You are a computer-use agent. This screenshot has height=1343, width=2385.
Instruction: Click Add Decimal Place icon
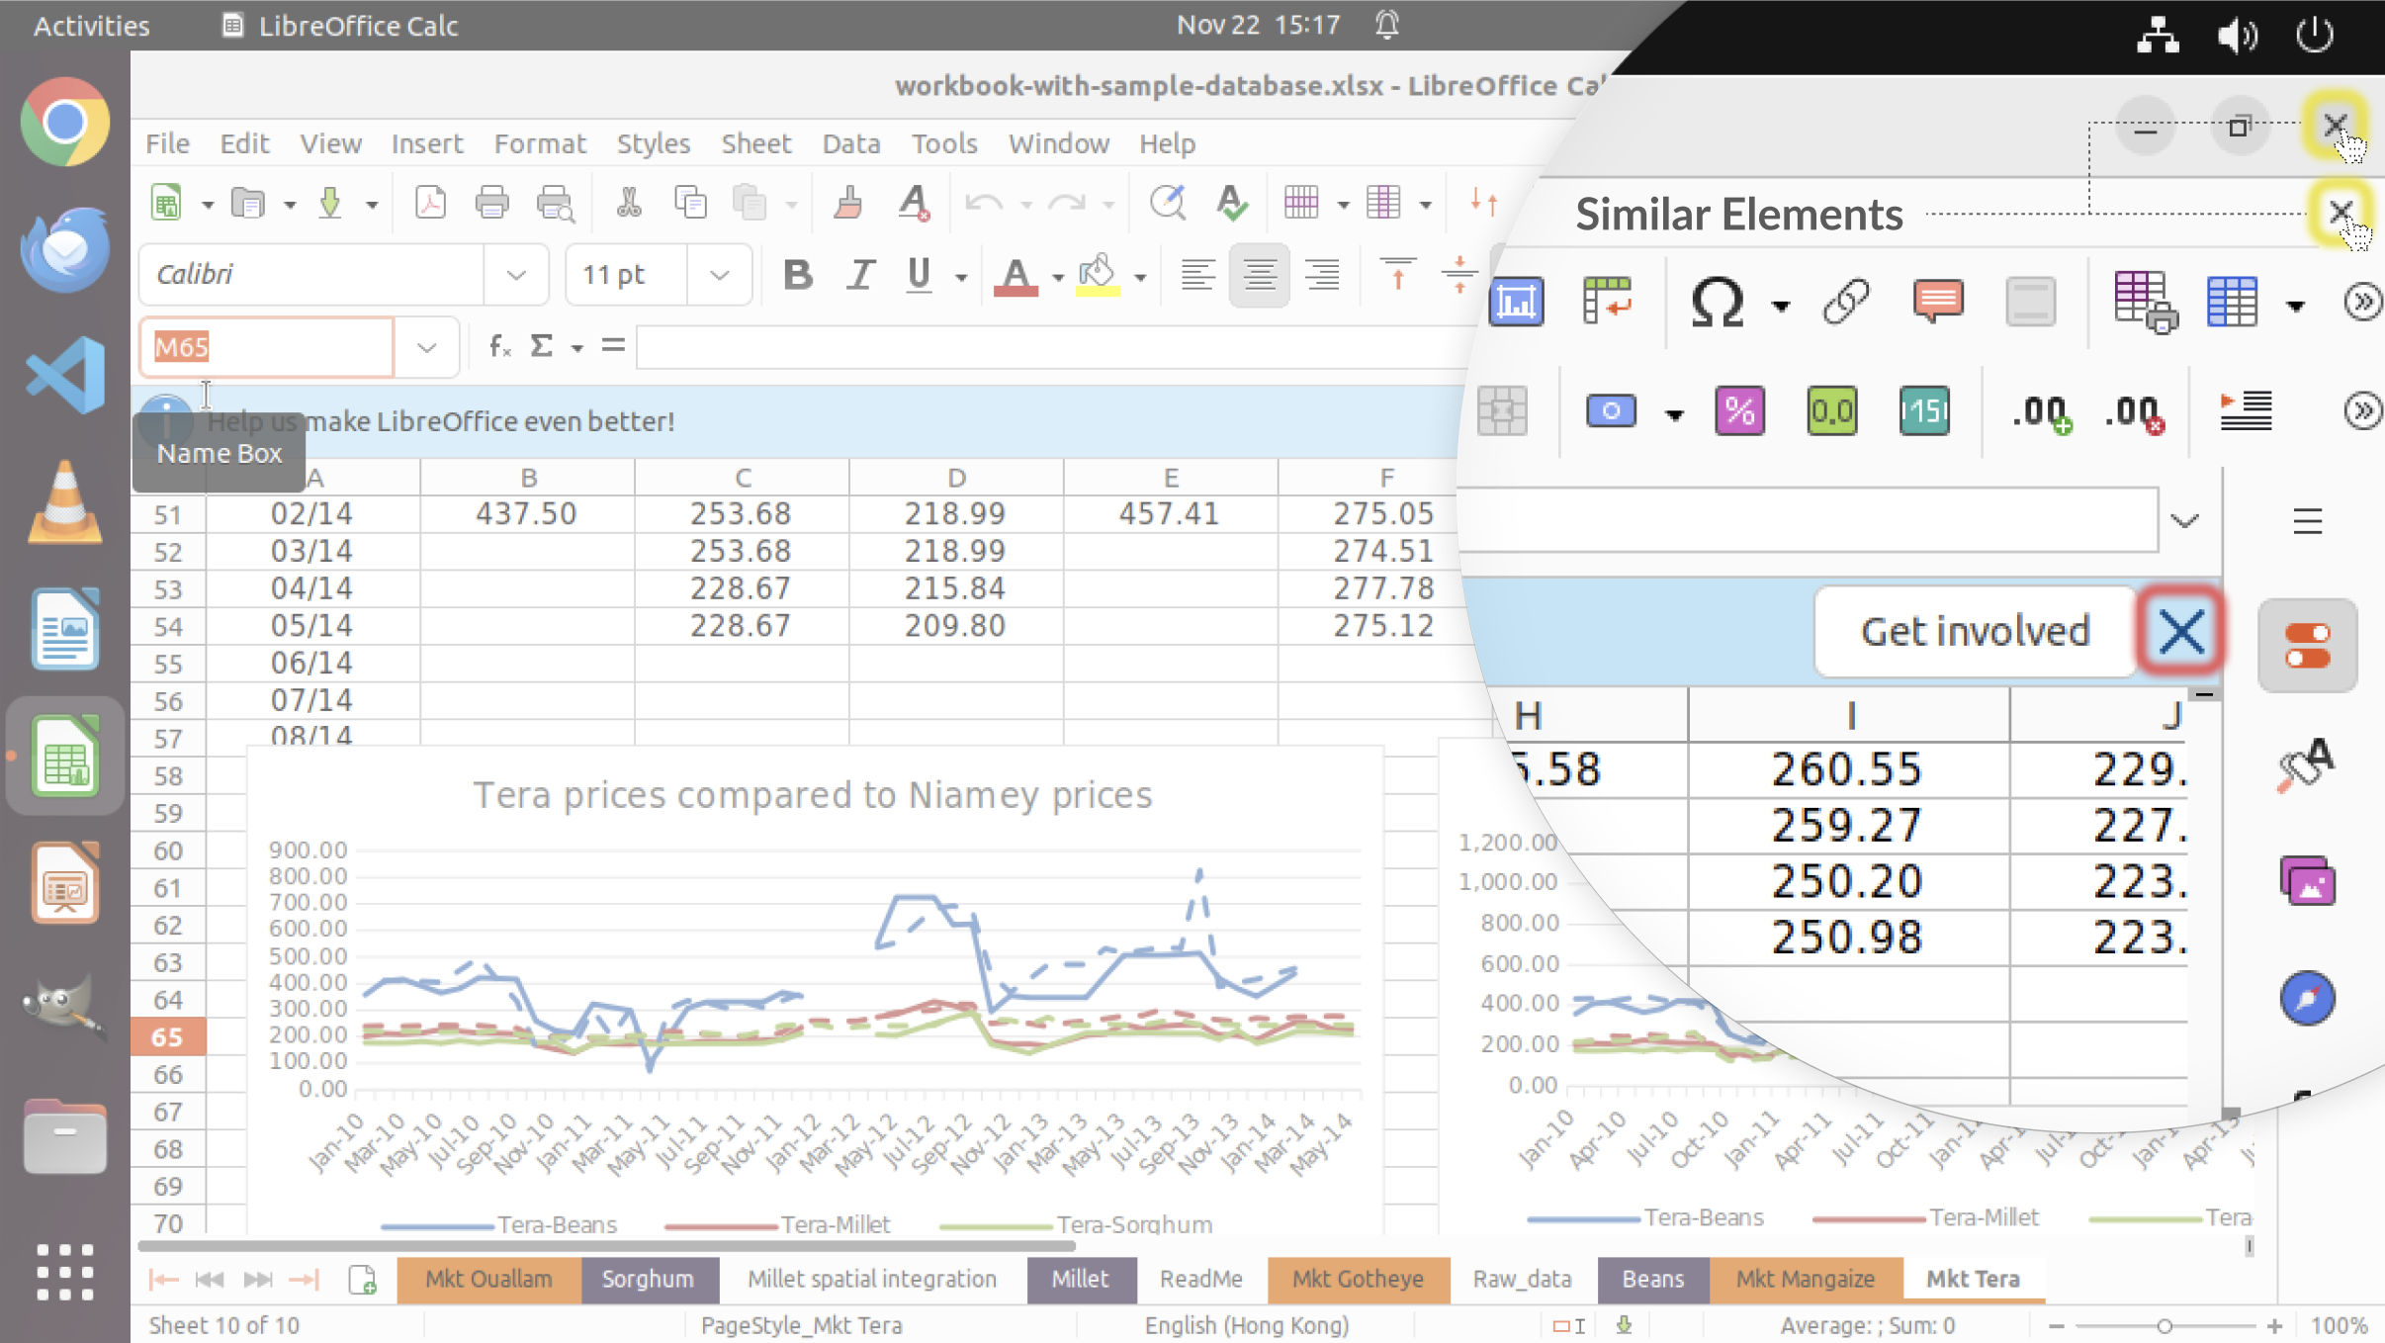pyautogui.click(x=2041, y=411)
